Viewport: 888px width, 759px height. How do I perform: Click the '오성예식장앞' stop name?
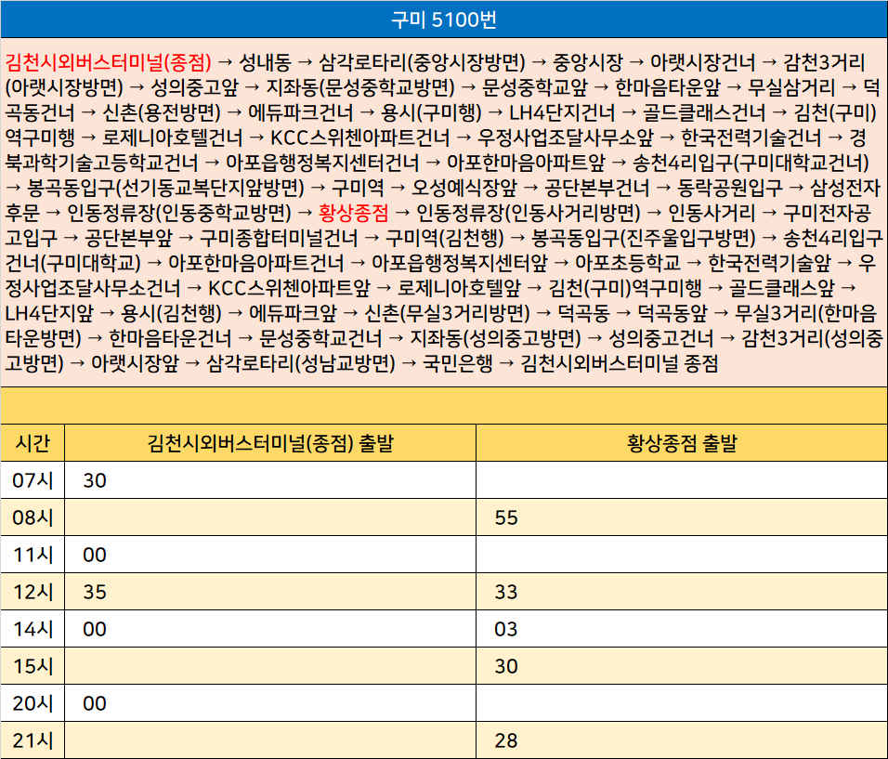point(464,188)
